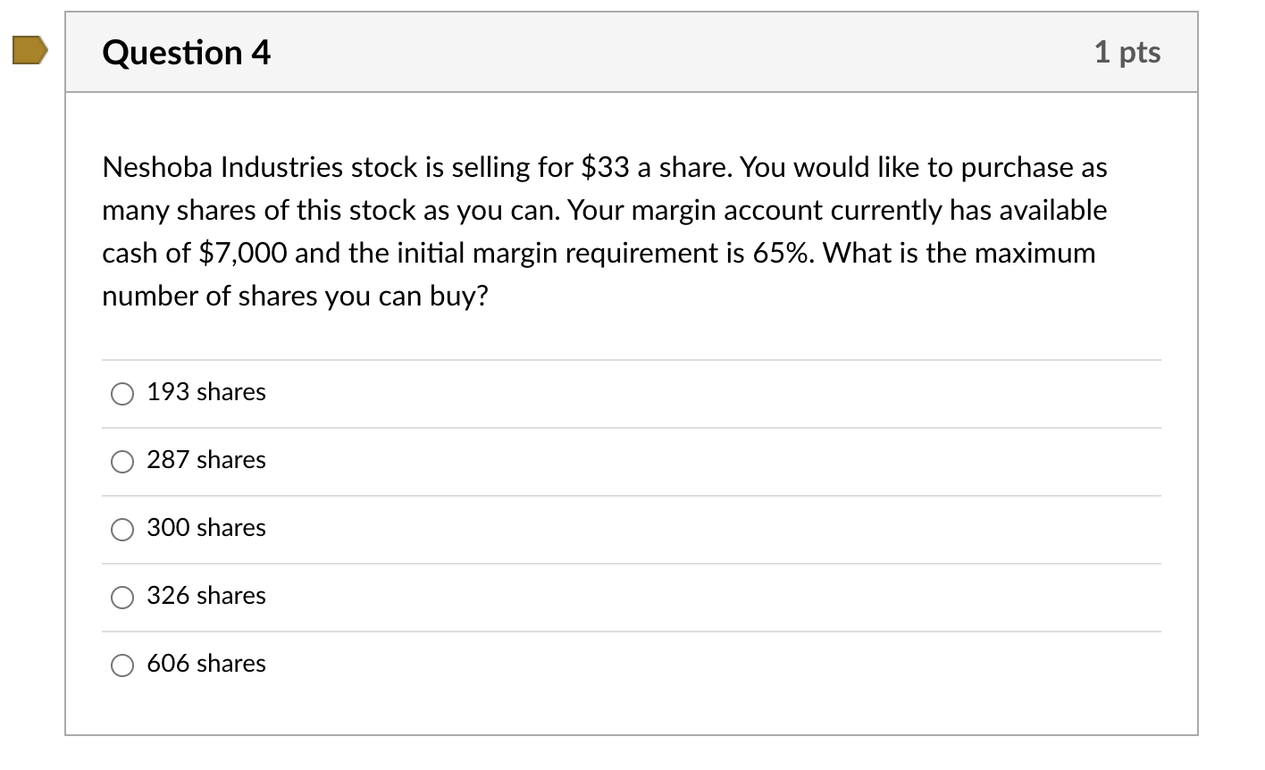Viewport: 1265px width, 770px height.
Task: Select the 193 shares radio button
Action: tap(121, 393)
